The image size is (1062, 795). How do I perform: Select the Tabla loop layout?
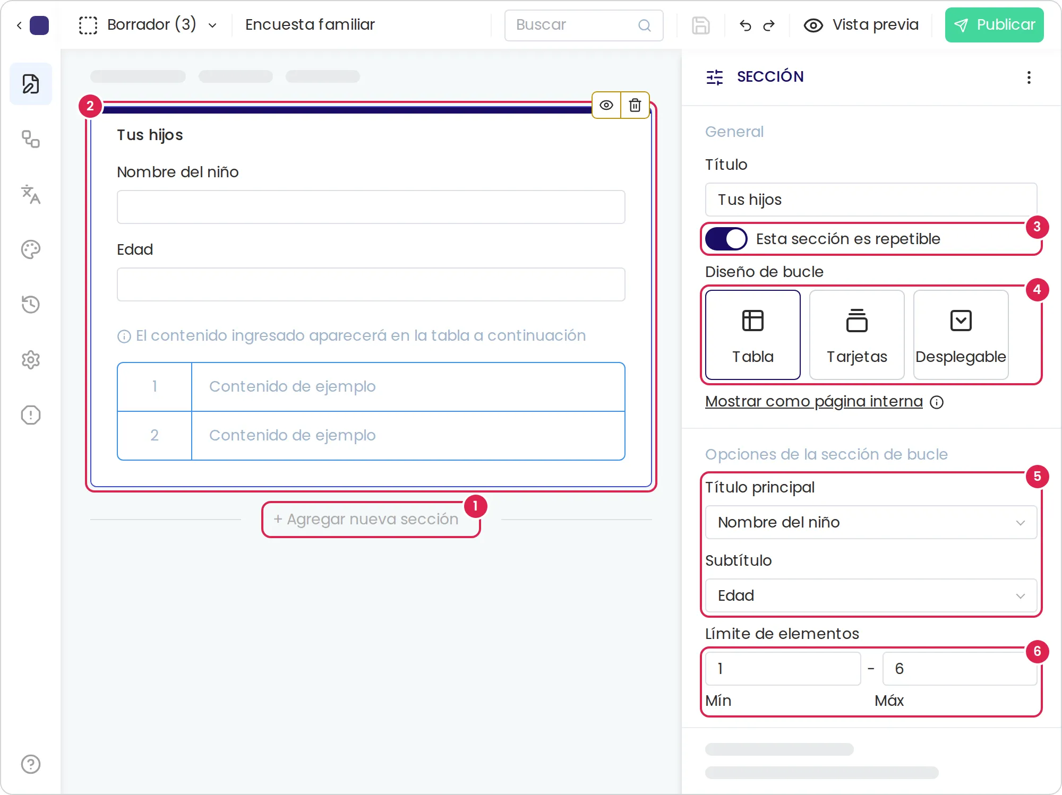[753, 335]
